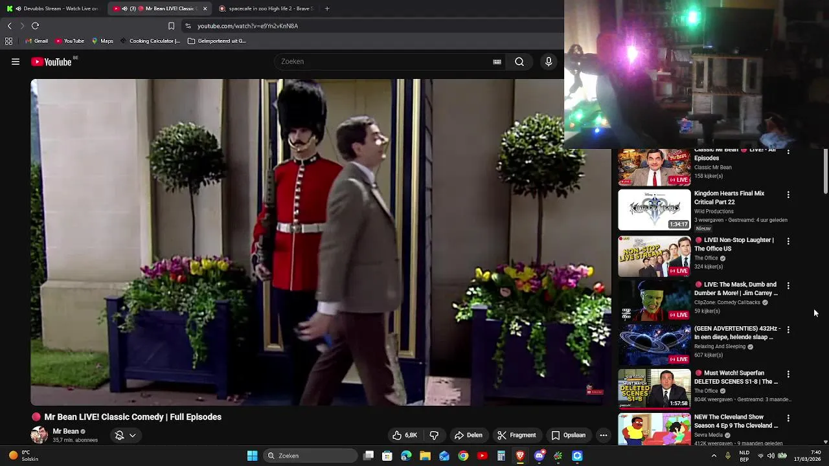Viewport: 829px width, 466px height.
Task: Open 432Hz relaxing stream thumbnail
Action: click(x=654, y=345)
